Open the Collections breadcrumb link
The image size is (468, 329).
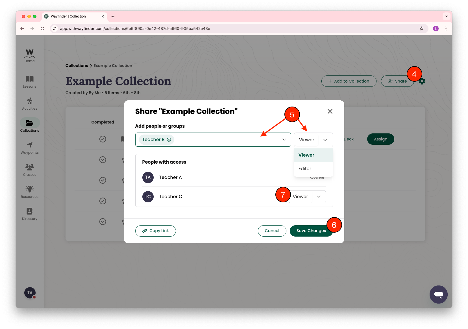coord(77,66)
